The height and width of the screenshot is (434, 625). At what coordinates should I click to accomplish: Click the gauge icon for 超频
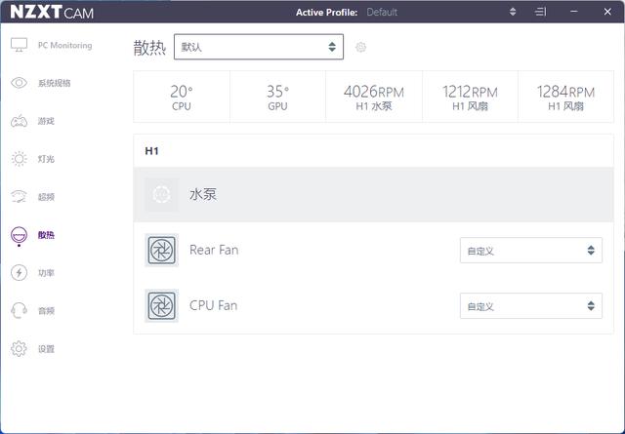point(19,197)
